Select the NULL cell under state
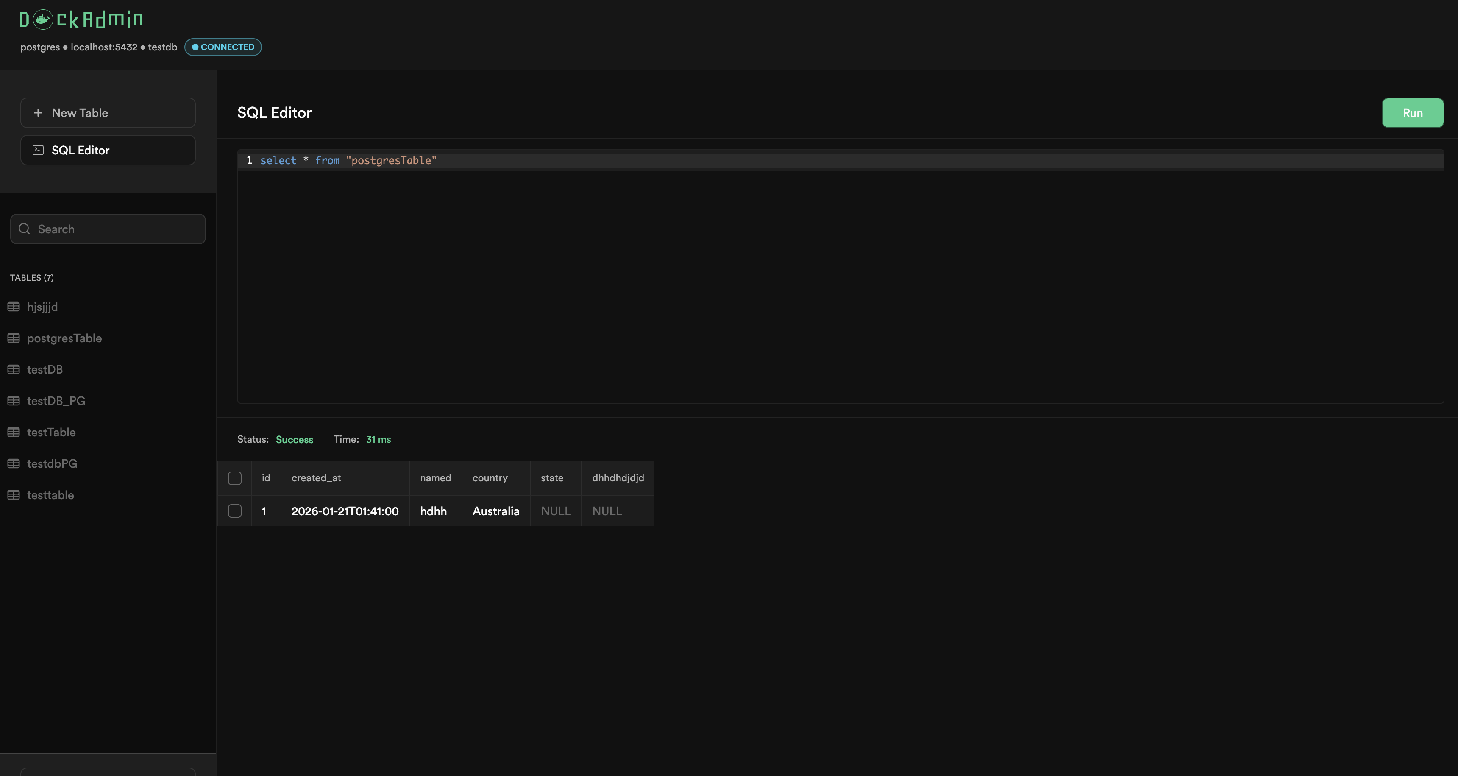1458x776 pixels. click(556, 511)
